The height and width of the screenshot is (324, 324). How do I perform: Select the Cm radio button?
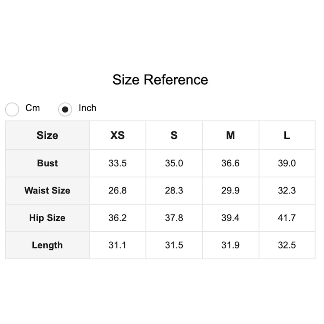point(12,109)
